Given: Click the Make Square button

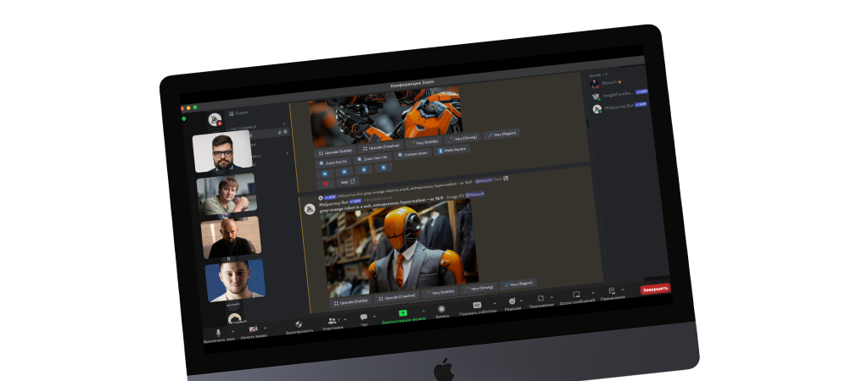Looking at the screenshot, I should pyautogui.click(x=451, y=150).
